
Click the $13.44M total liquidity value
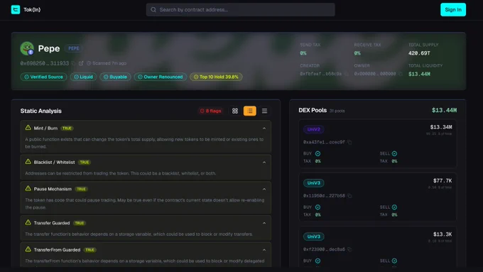(419, 74)
